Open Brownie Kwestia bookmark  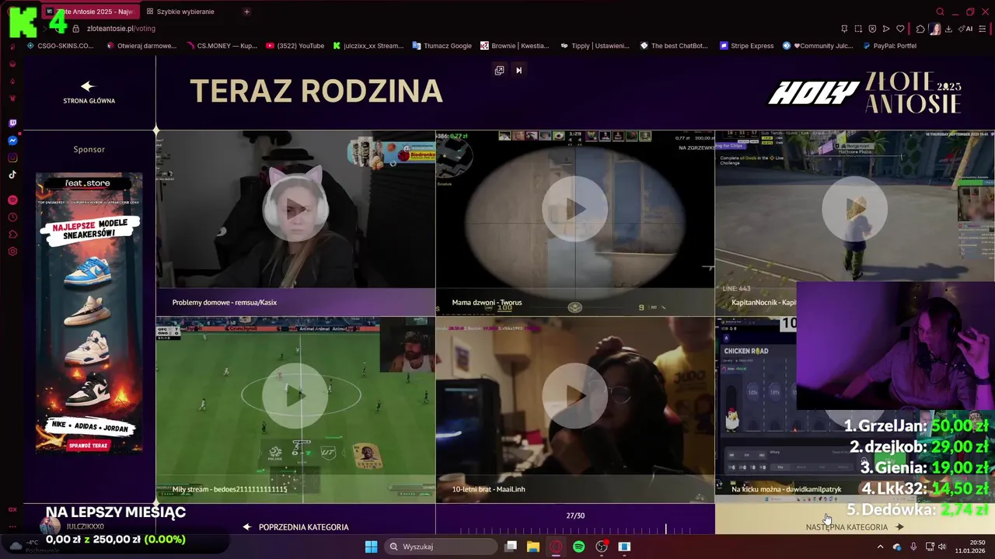pos(515,46)
